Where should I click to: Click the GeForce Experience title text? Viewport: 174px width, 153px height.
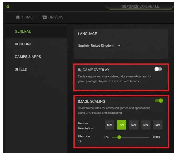pyautogui.click(x=141, y=6)
